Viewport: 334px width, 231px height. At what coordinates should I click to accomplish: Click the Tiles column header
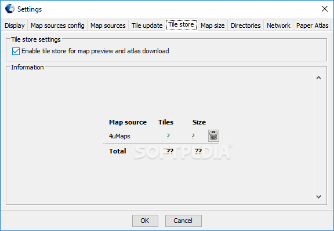pyautogui.click(x=166, y=122)
